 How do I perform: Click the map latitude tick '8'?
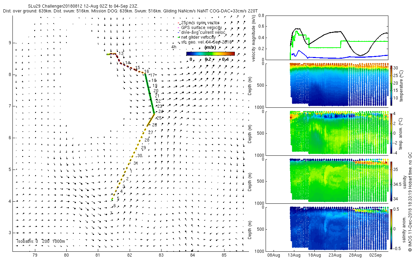coord(10,75)
